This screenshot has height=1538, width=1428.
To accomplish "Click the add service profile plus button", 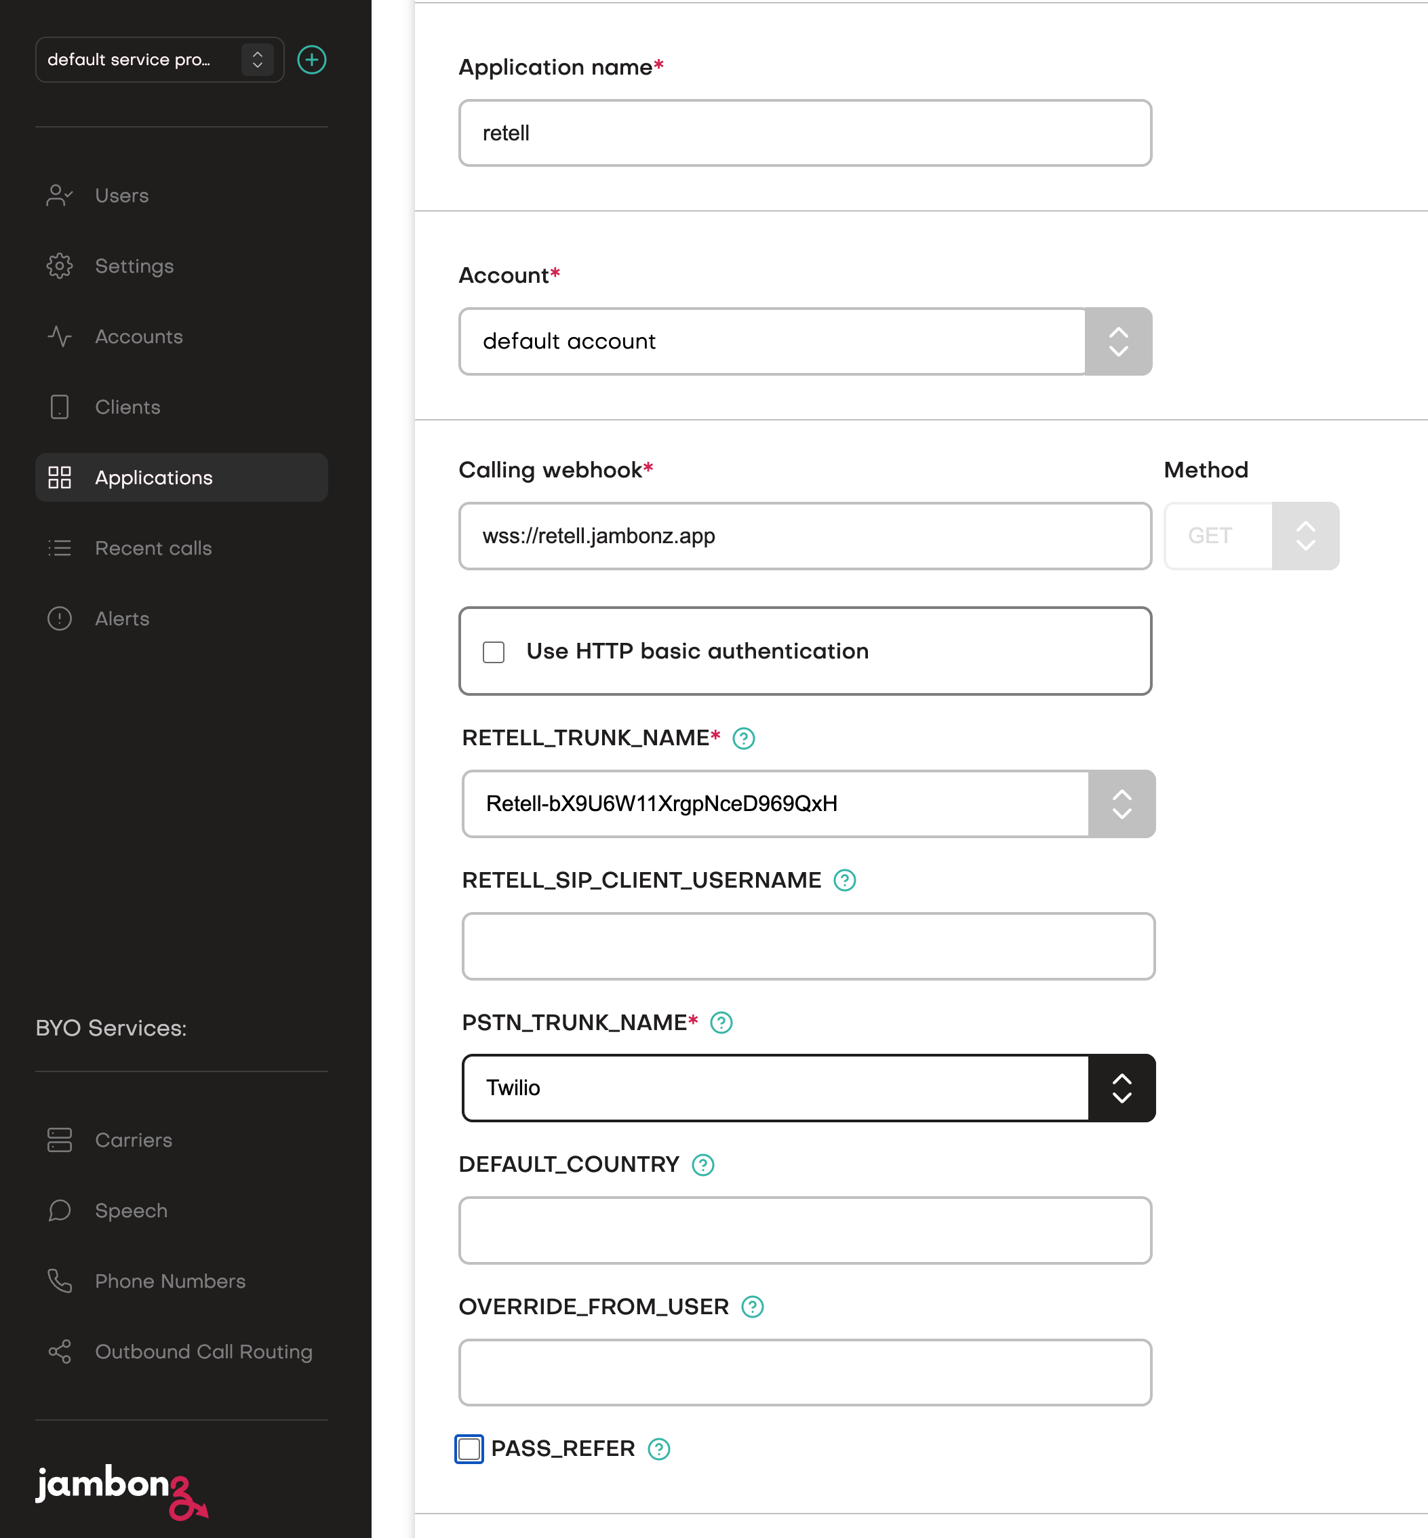I will [311, 60].
